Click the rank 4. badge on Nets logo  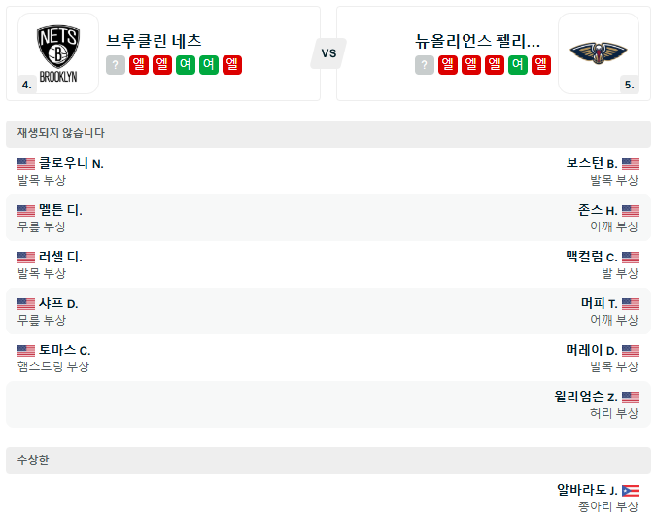click(27, 85)
